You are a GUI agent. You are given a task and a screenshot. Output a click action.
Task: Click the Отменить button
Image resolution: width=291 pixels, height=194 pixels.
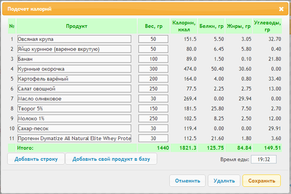[187, 181]
